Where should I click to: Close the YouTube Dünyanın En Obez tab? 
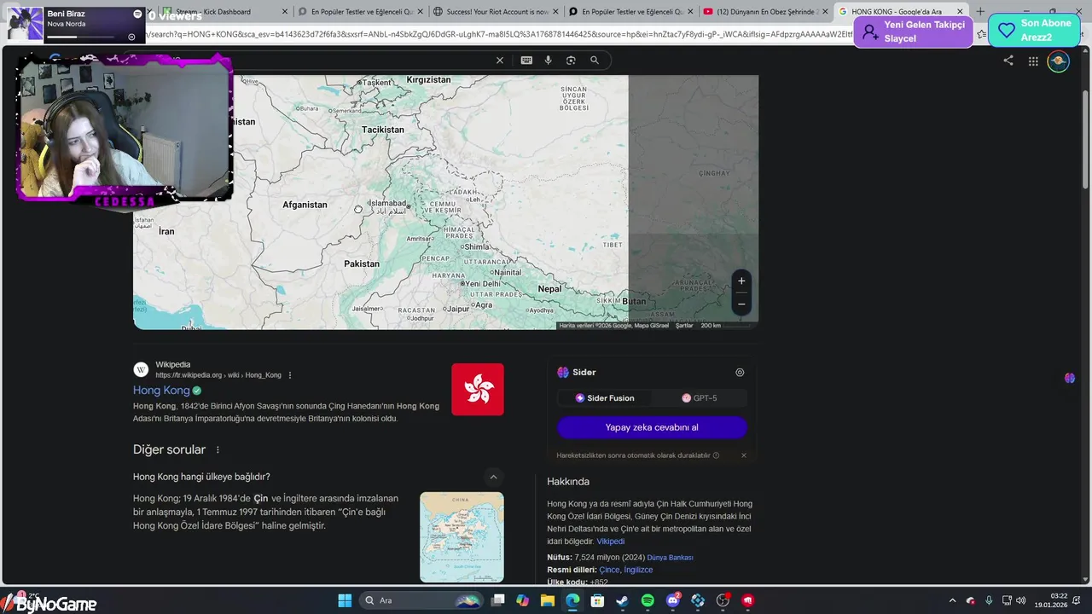point(825,12)
